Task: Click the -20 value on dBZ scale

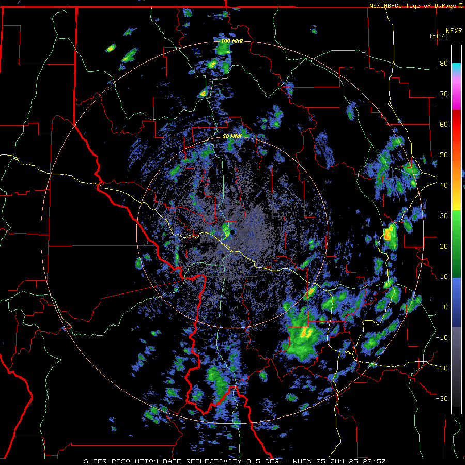Action: point(442,368)
